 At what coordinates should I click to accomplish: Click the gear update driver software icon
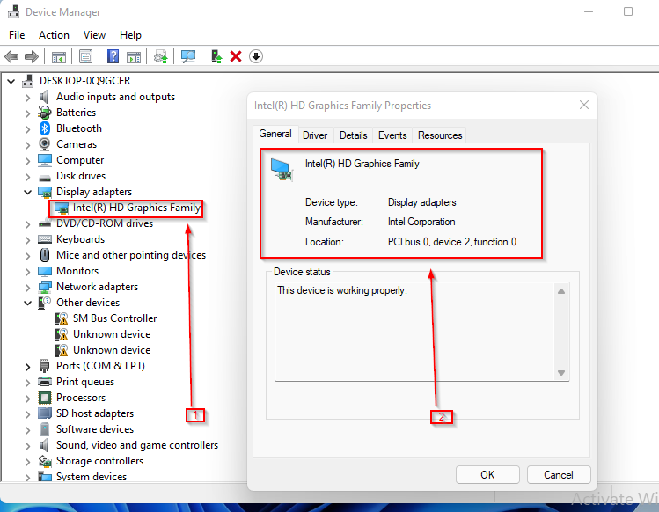(x=160, y=56)
